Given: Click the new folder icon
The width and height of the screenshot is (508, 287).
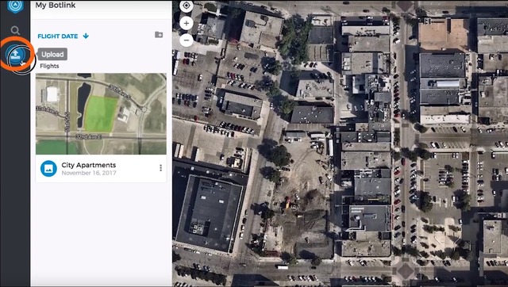Looking at the screenshot, I should (159, 35).
